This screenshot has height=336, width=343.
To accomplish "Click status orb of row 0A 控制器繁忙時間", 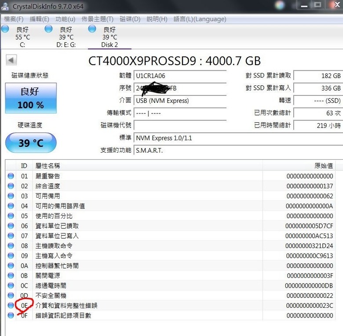I will (11, 266).
